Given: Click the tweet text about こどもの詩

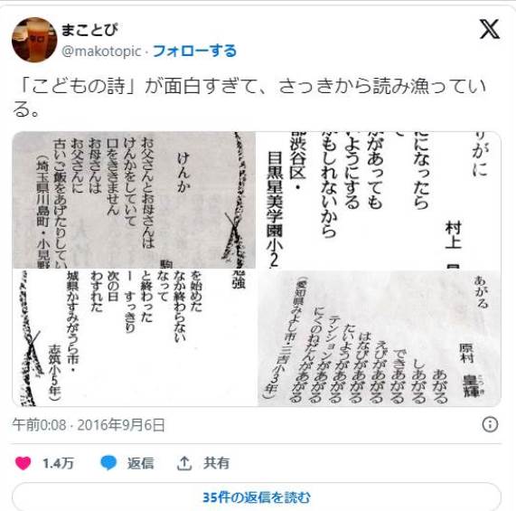Looking at the screenshot, I should coord(249,97).
